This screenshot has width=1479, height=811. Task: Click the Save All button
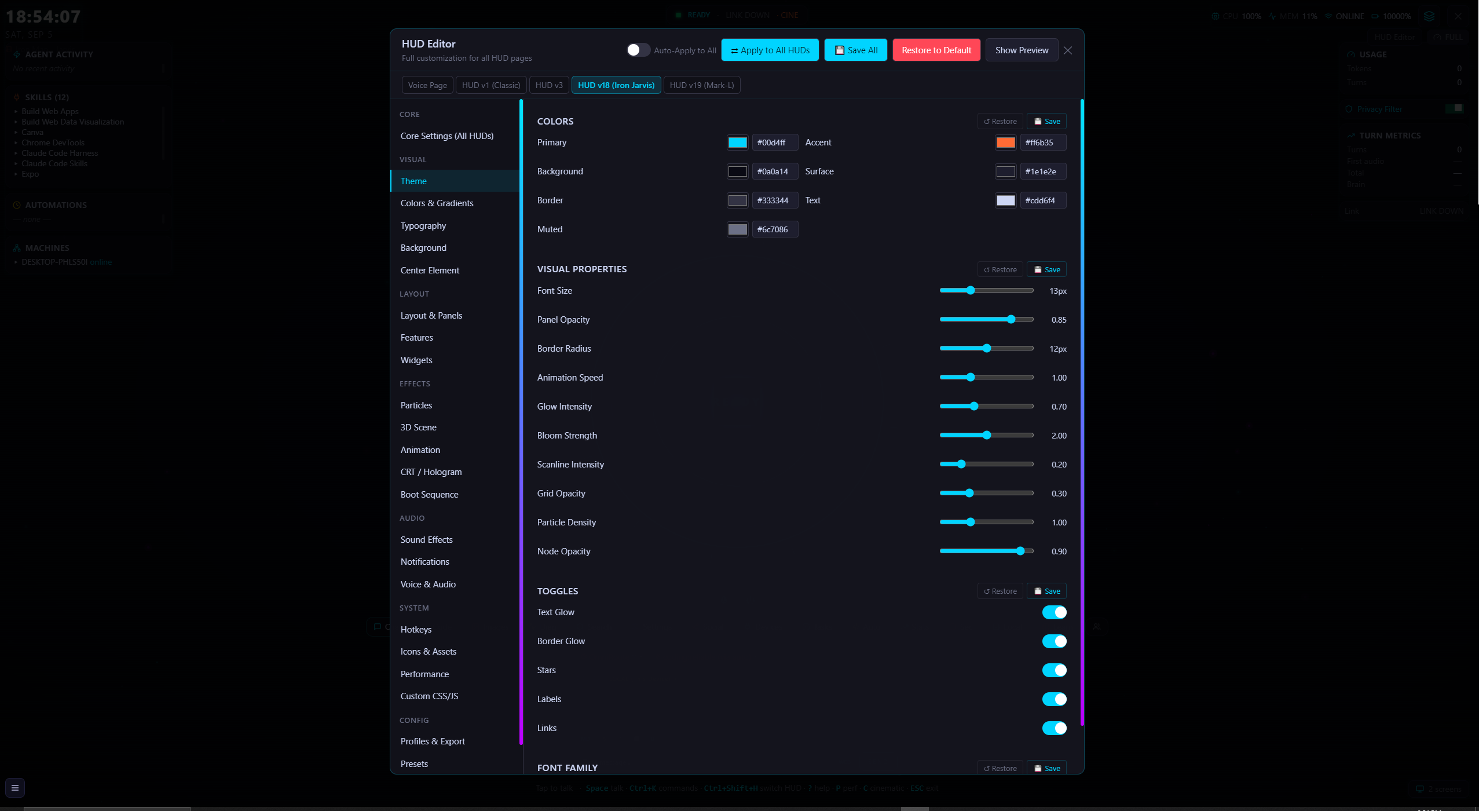pyautogui.click(x=856, y=50)
